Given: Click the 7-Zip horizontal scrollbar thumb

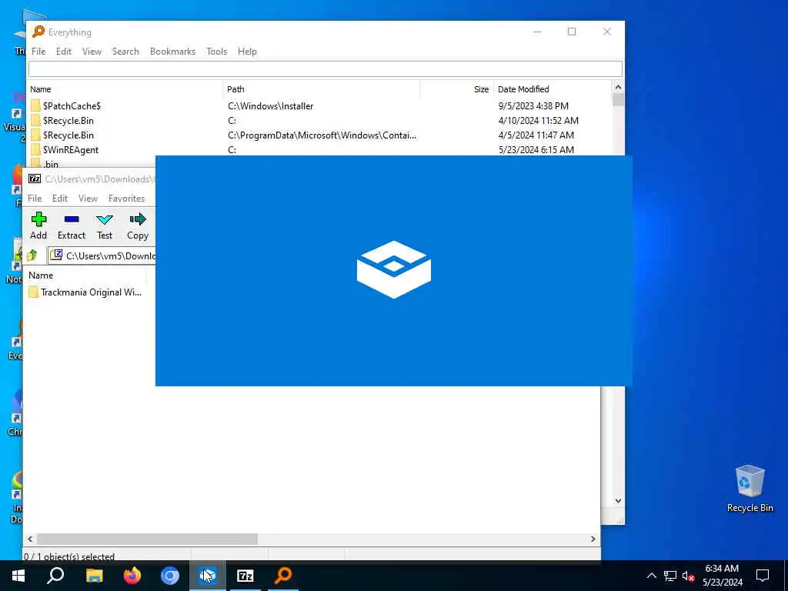Looking at the screenshot, I should (x=147, y=539).
